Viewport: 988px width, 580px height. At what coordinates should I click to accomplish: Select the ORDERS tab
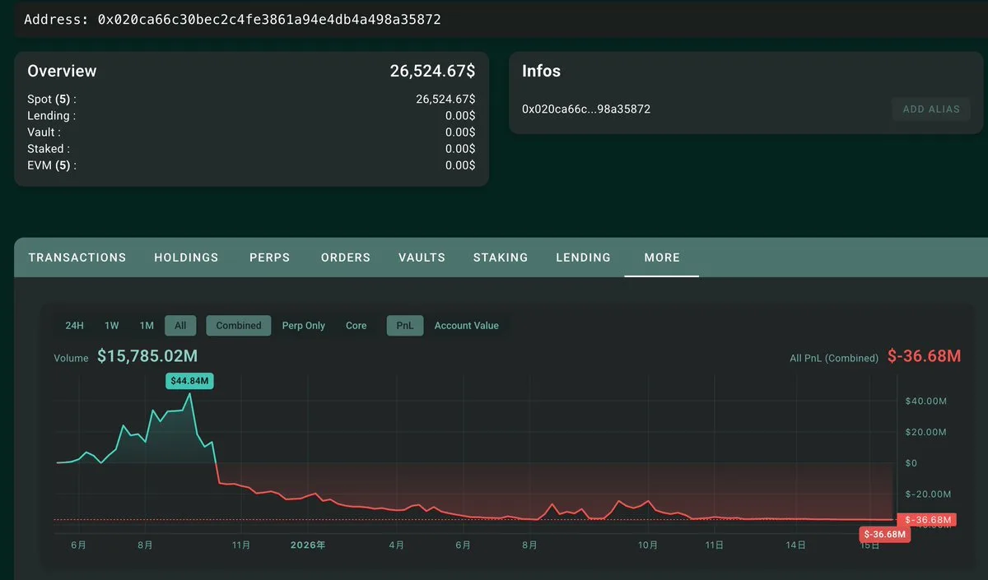tap(346, 258)
